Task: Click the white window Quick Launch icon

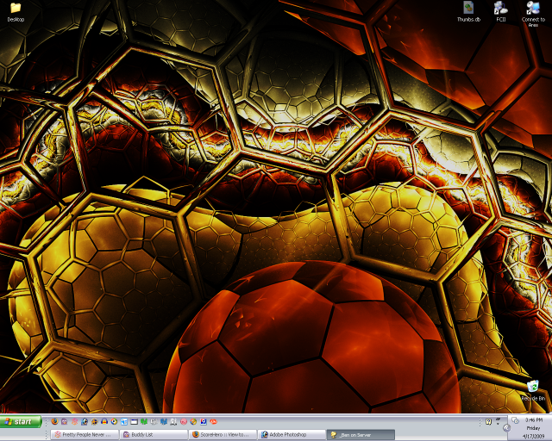Action: (x=135, y=422)
